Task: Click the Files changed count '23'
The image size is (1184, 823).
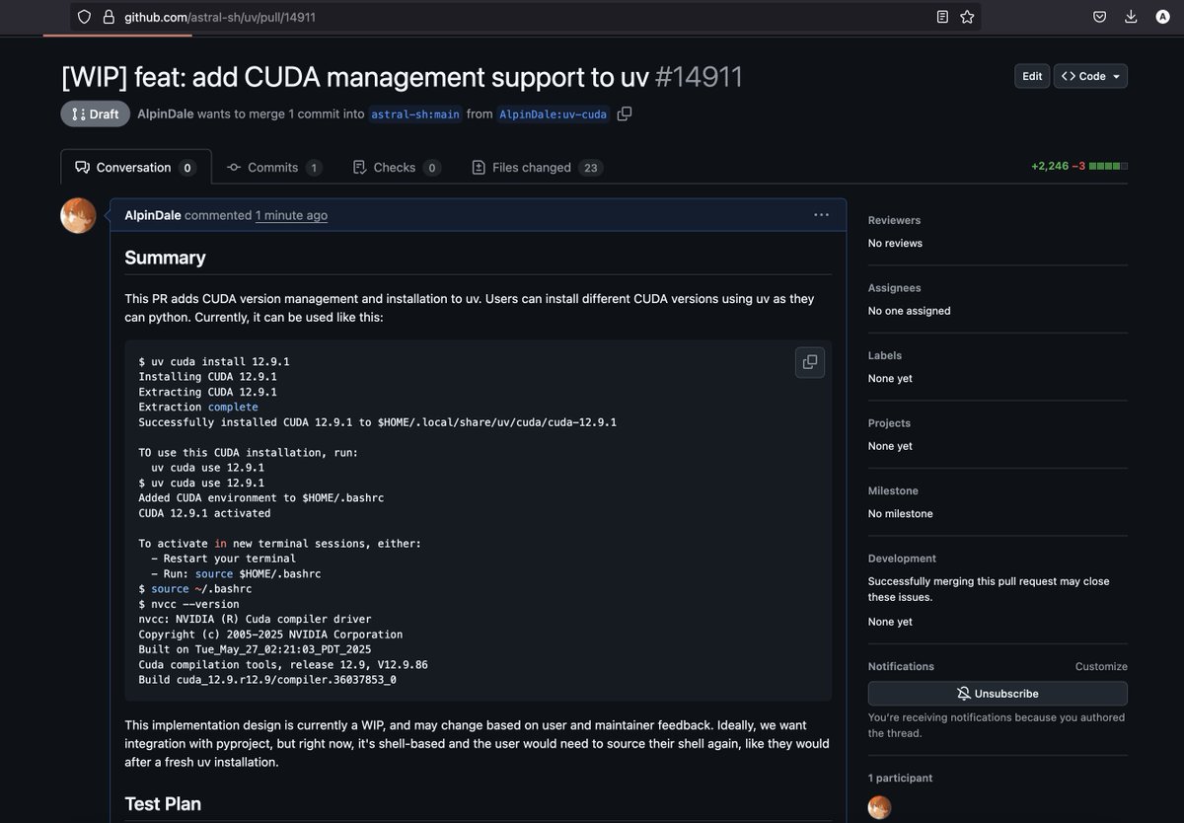Action: pos(591,168)
